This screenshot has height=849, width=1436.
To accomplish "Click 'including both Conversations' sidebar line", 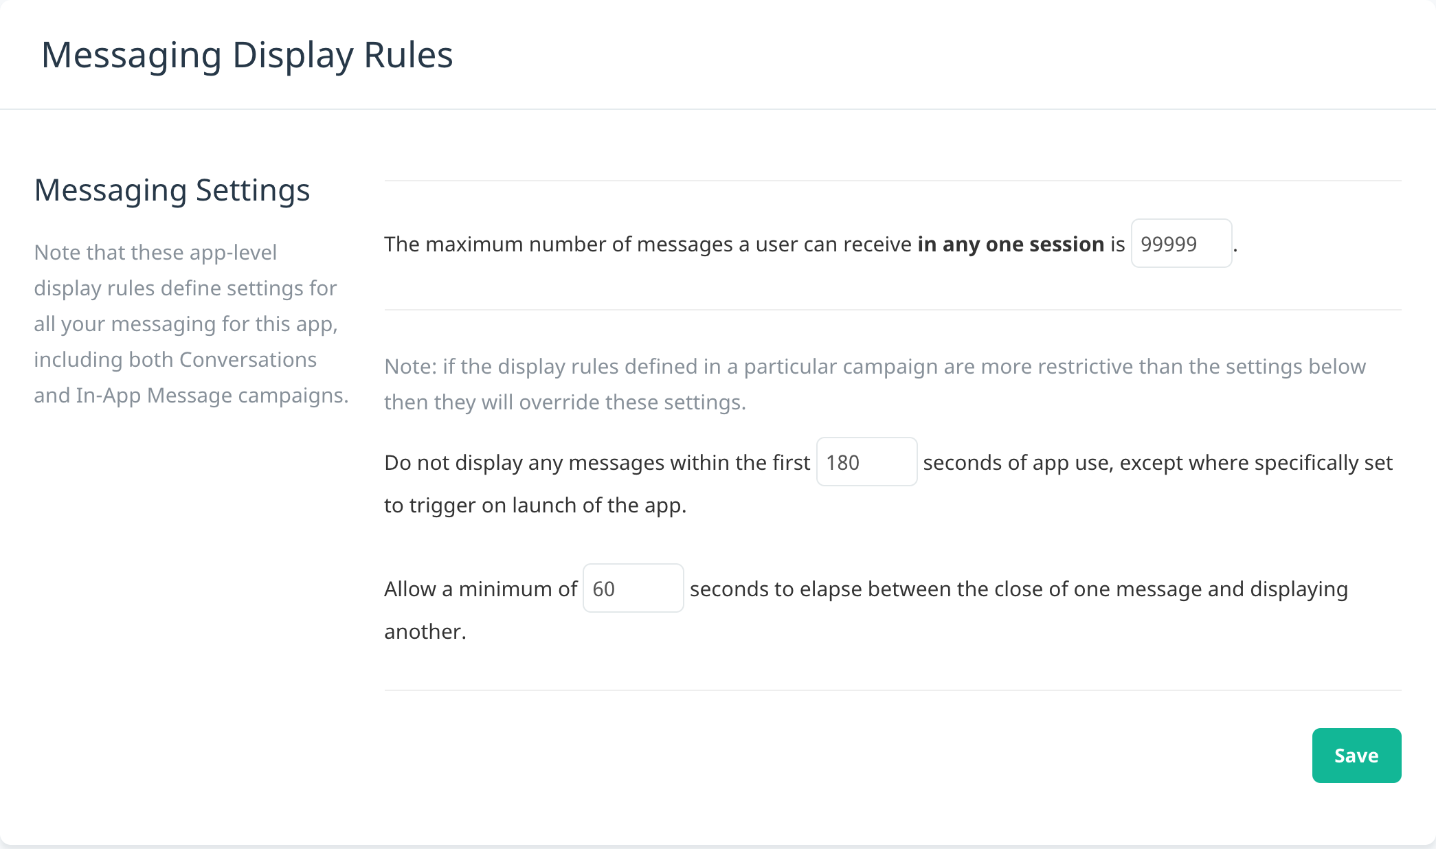I will [175, 359].
